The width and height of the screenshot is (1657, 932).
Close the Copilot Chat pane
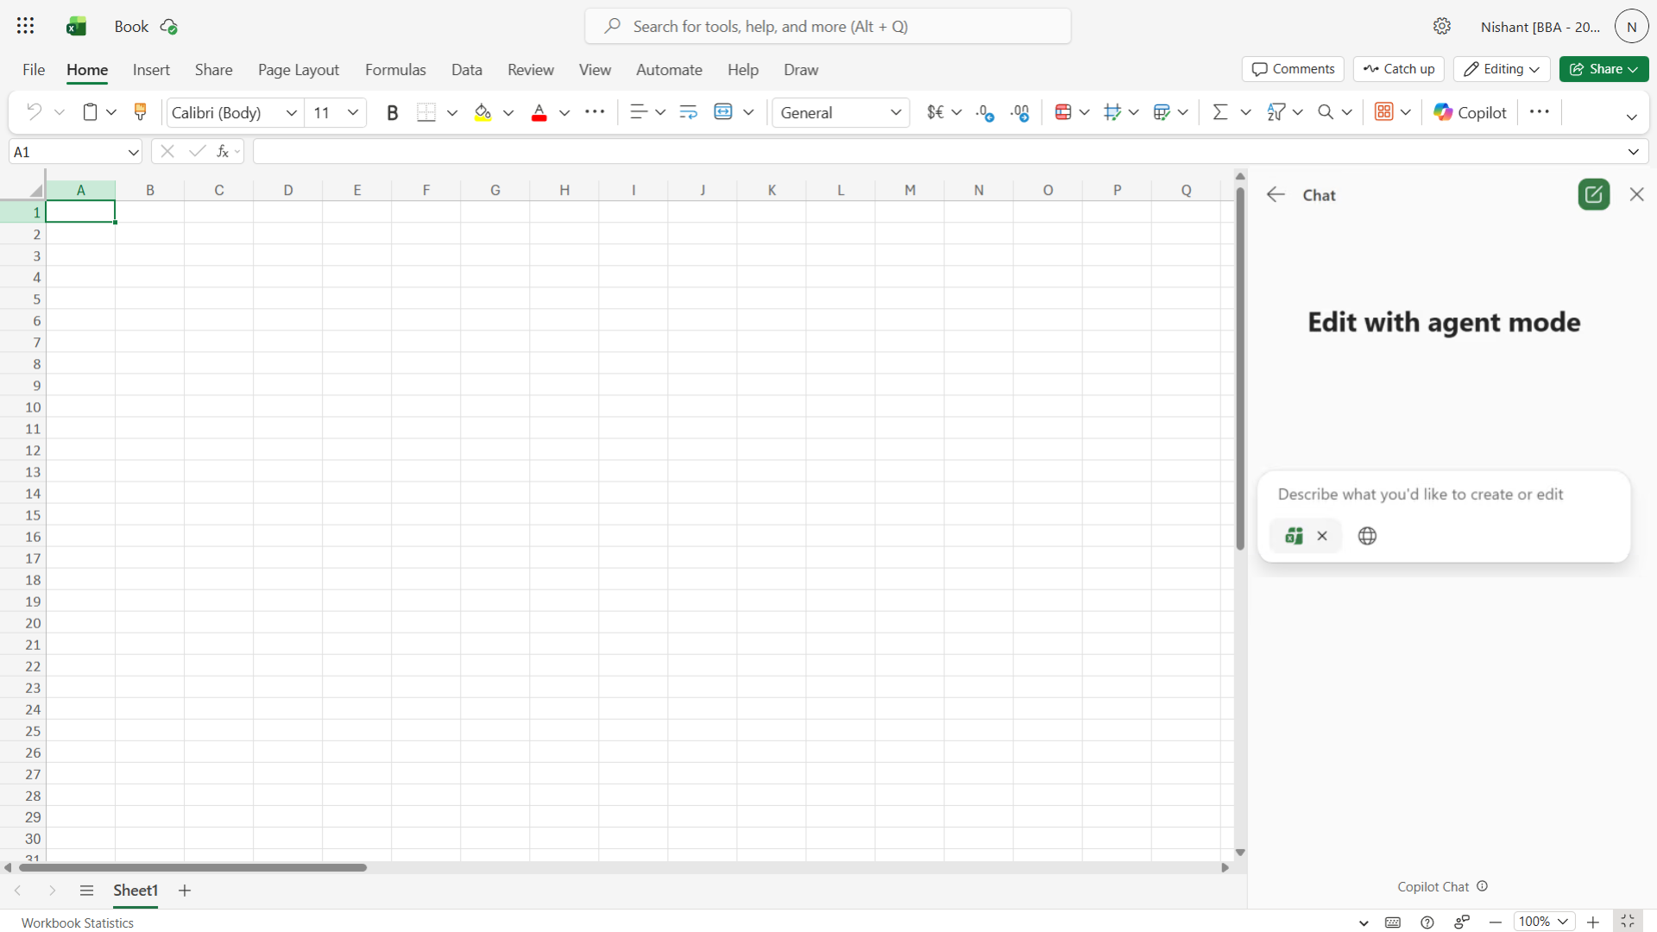[1636, 194]
